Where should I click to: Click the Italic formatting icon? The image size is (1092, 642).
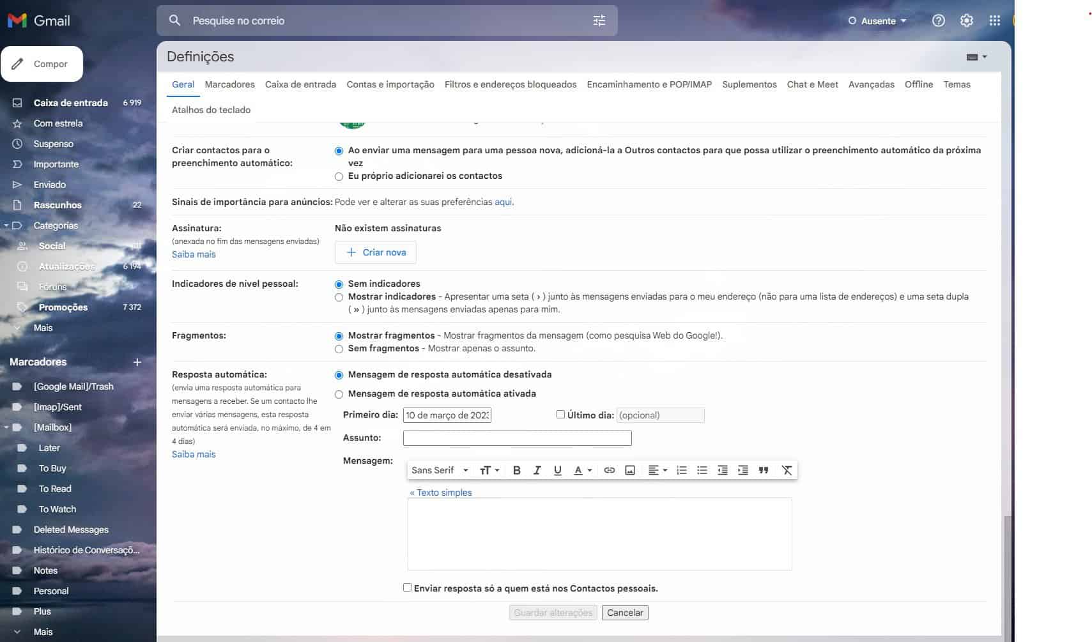537,470
